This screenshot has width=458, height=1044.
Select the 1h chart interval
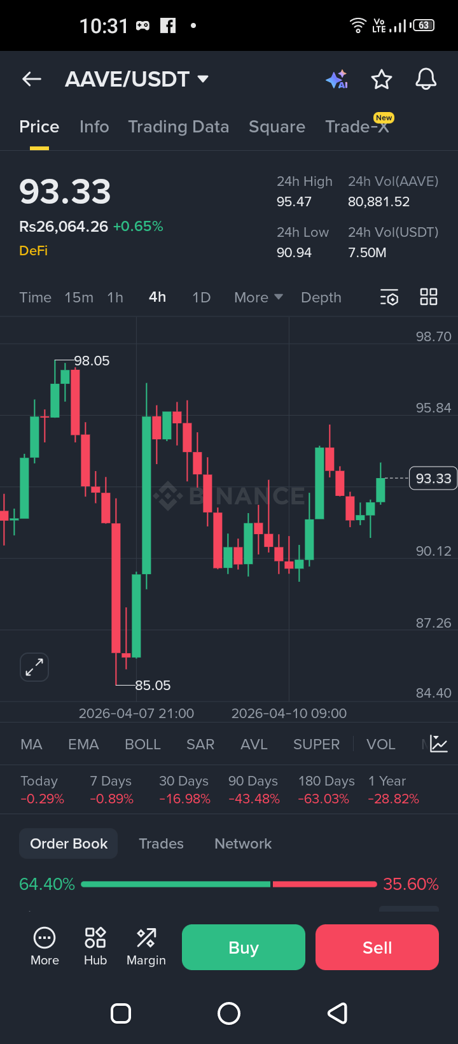(115, 297)
